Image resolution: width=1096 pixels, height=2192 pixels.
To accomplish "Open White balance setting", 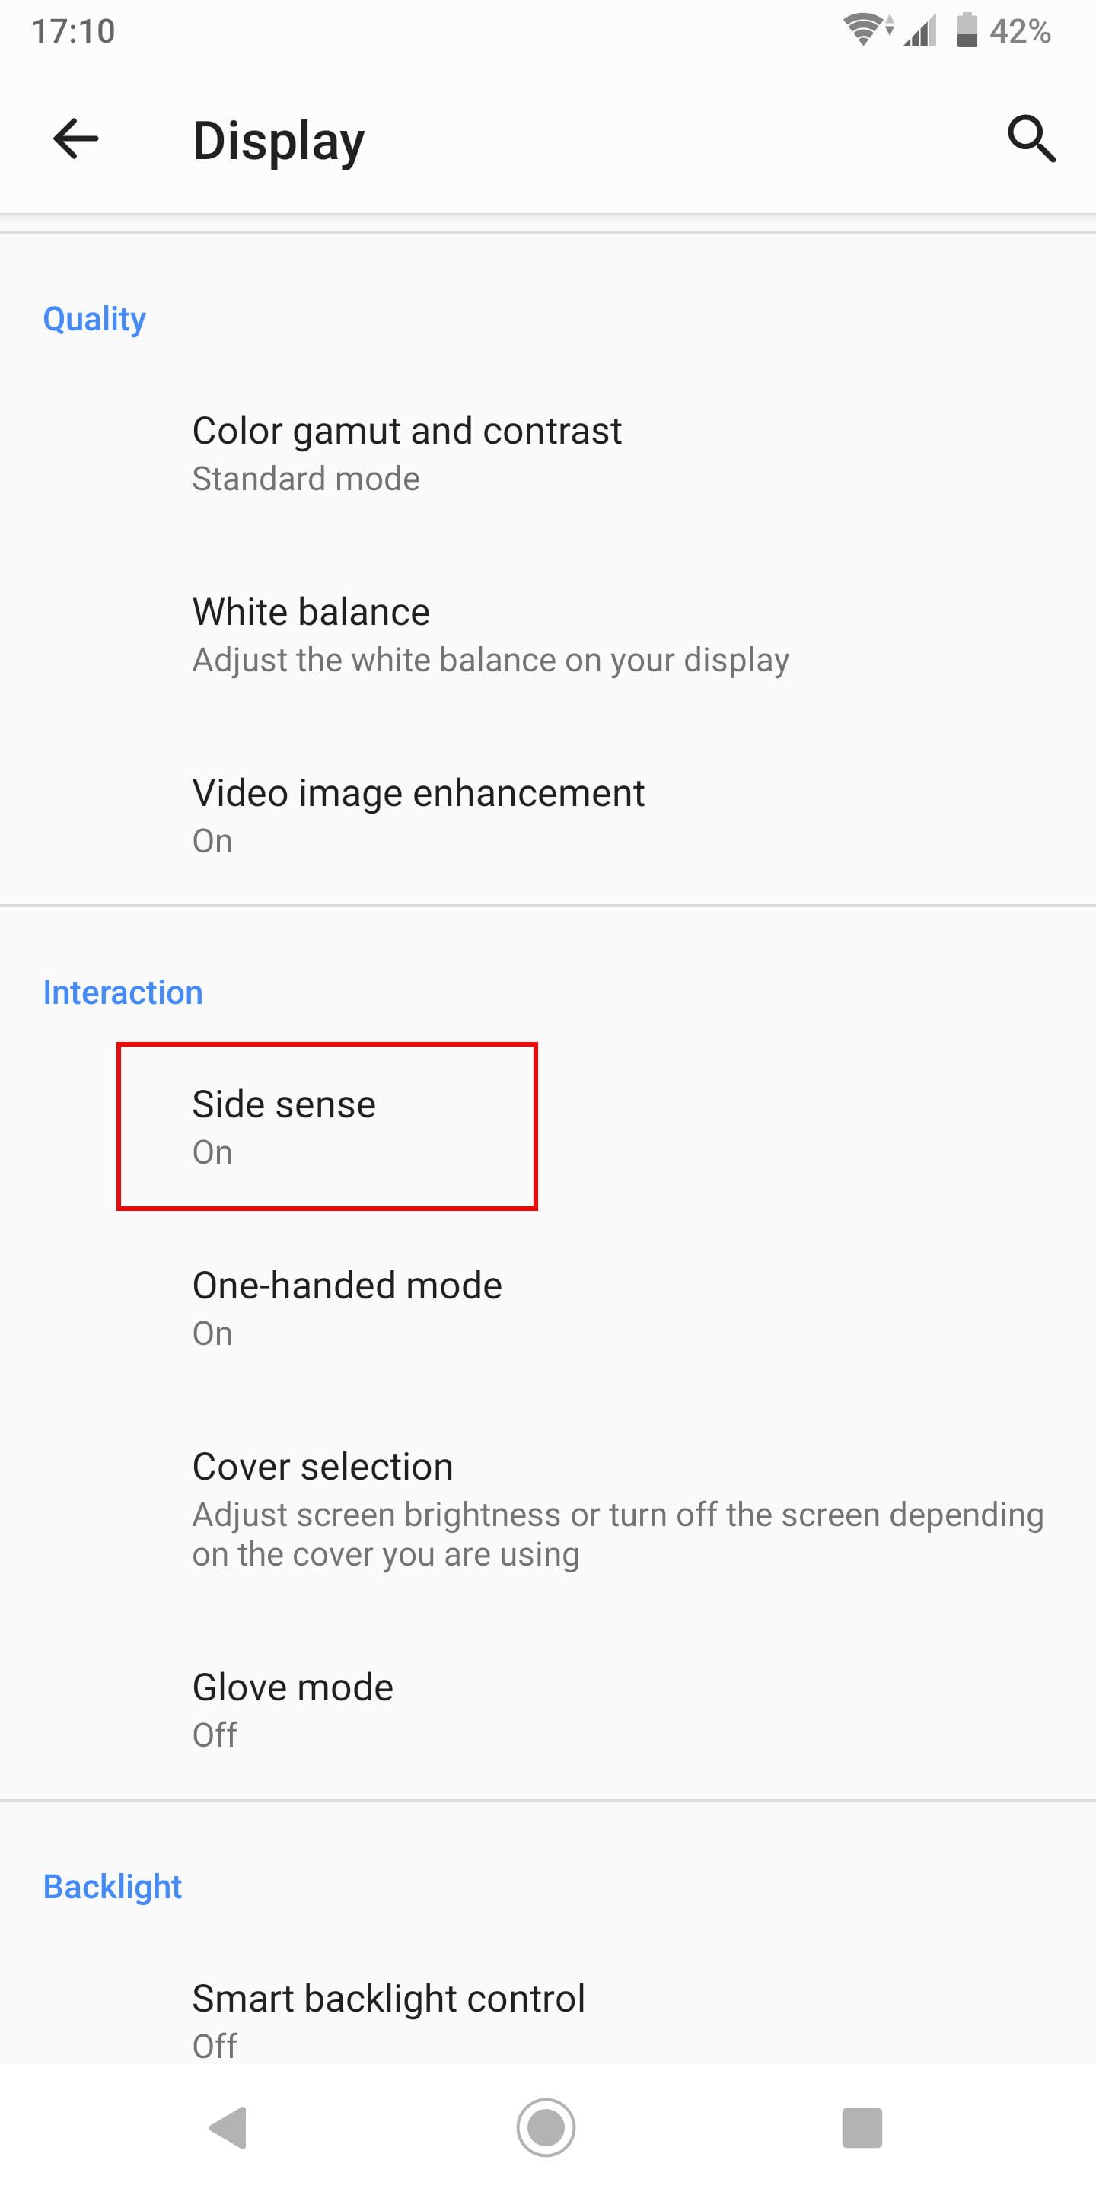I will tap(548, 635).
